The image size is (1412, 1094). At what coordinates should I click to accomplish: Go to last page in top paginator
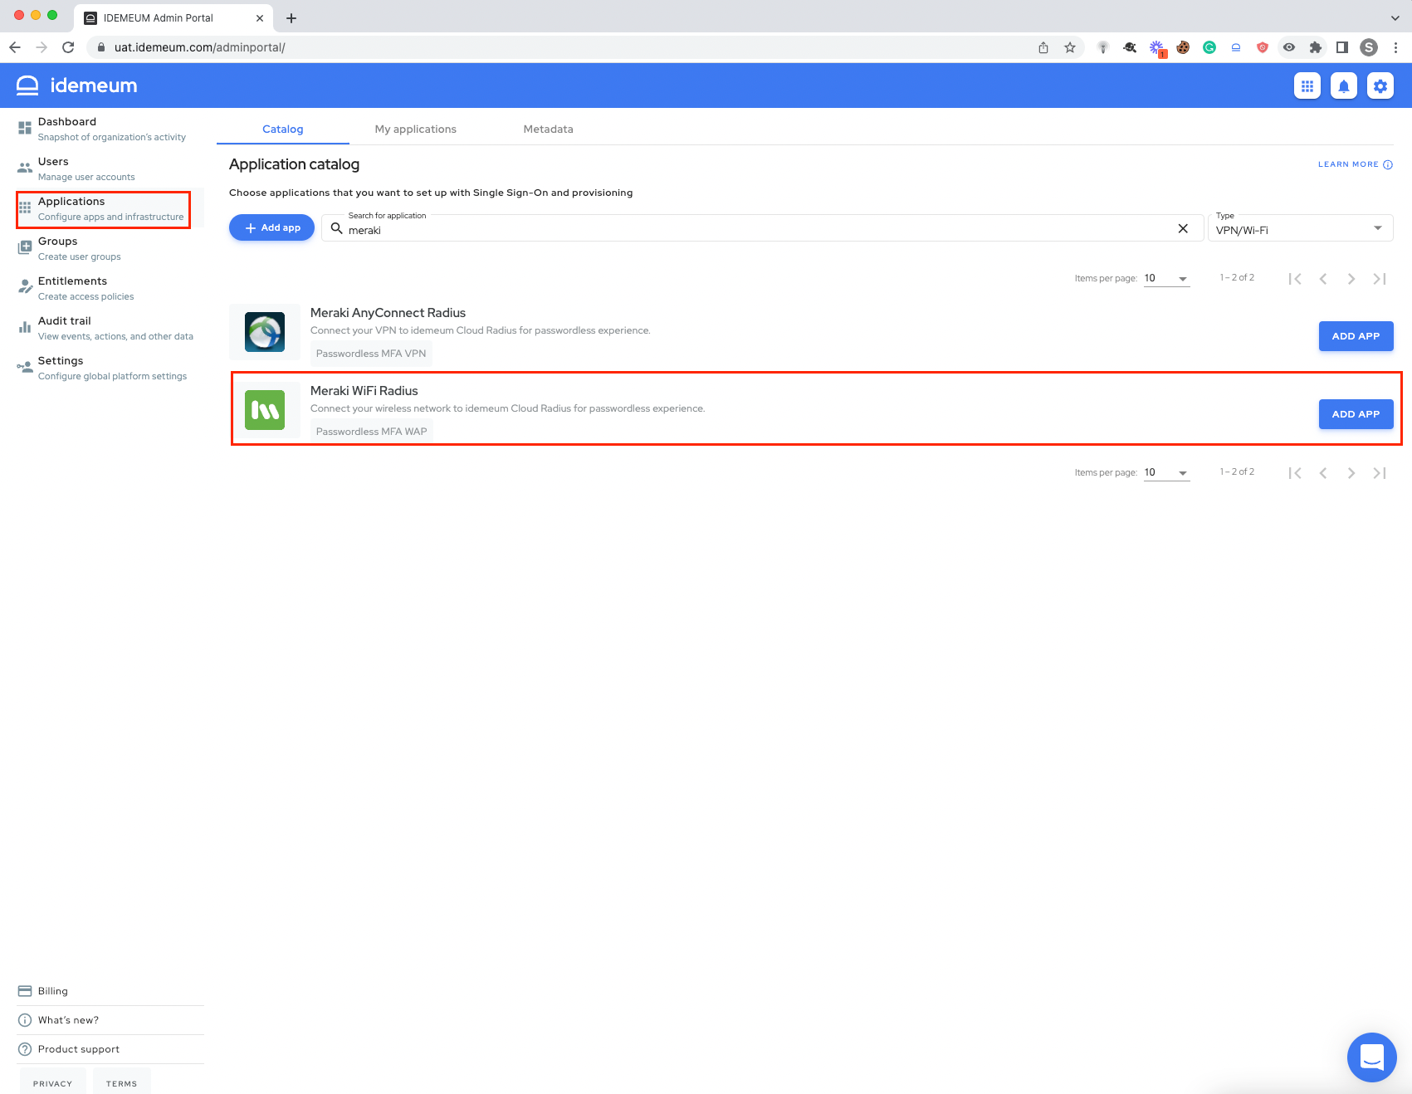point(1380,279)
